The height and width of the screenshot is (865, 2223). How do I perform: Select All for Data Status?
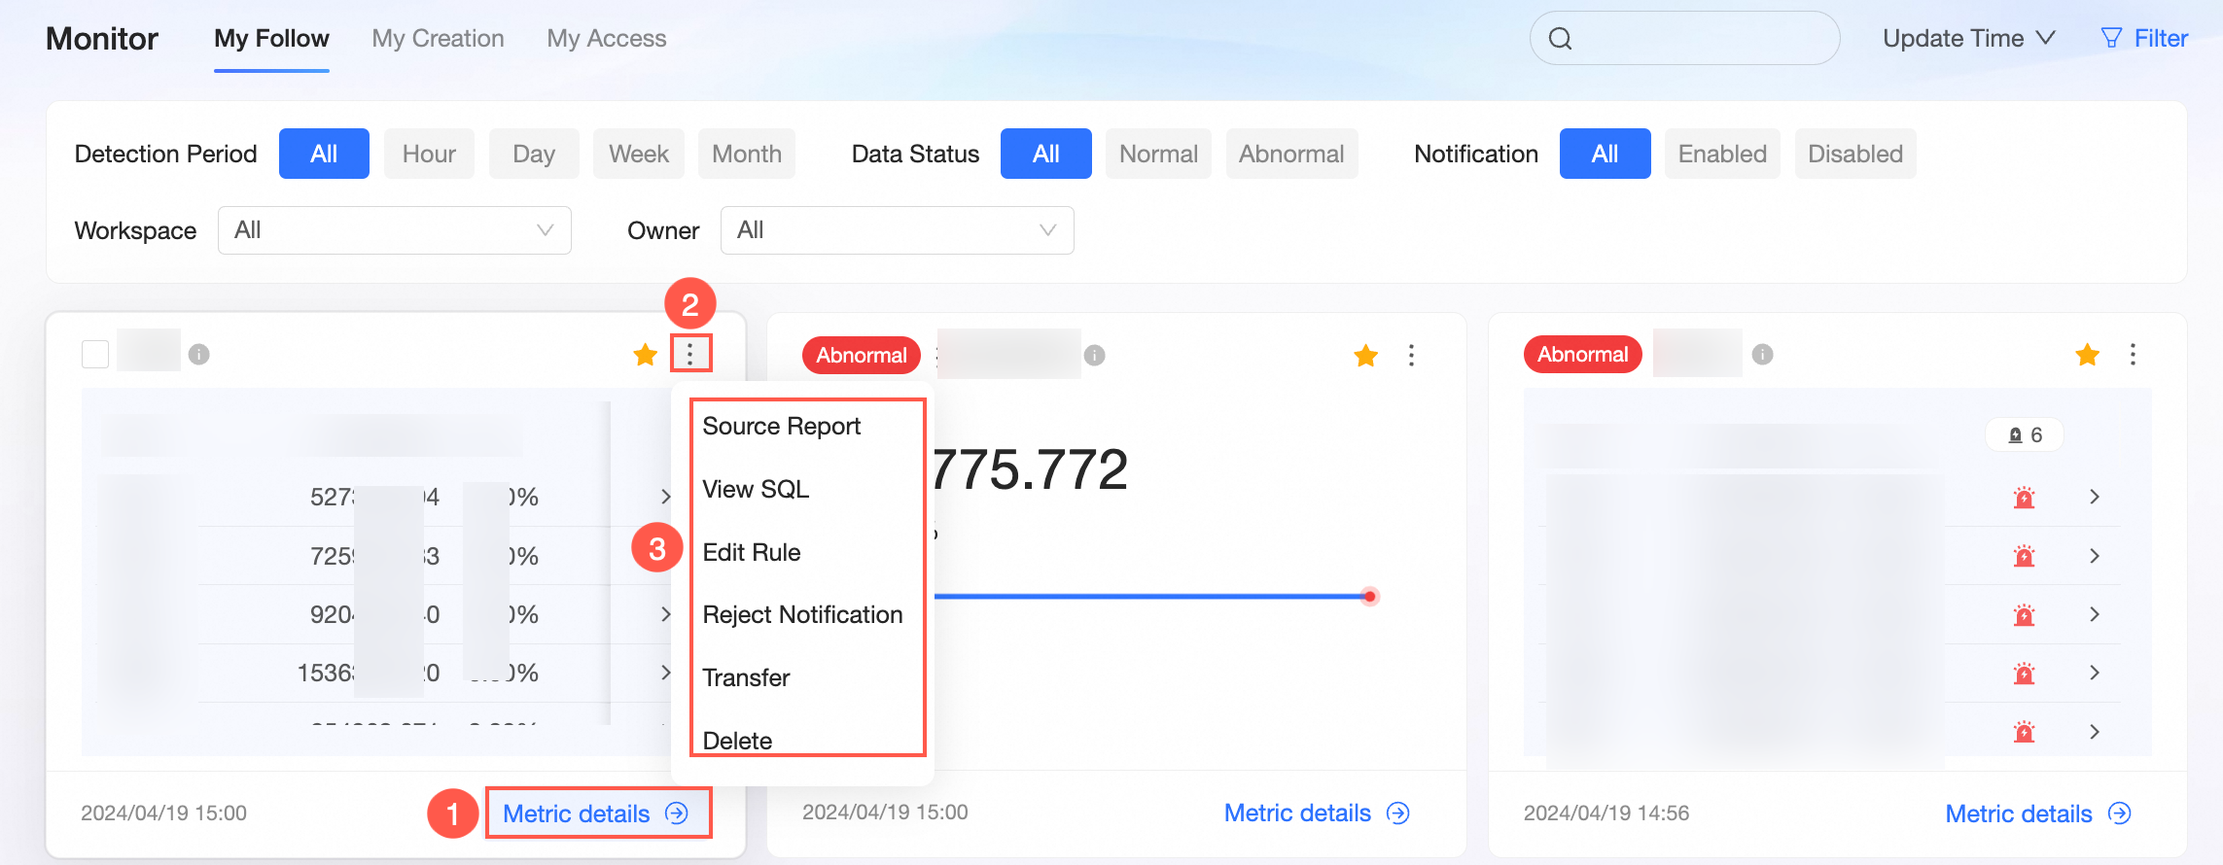pos(1046,154)
